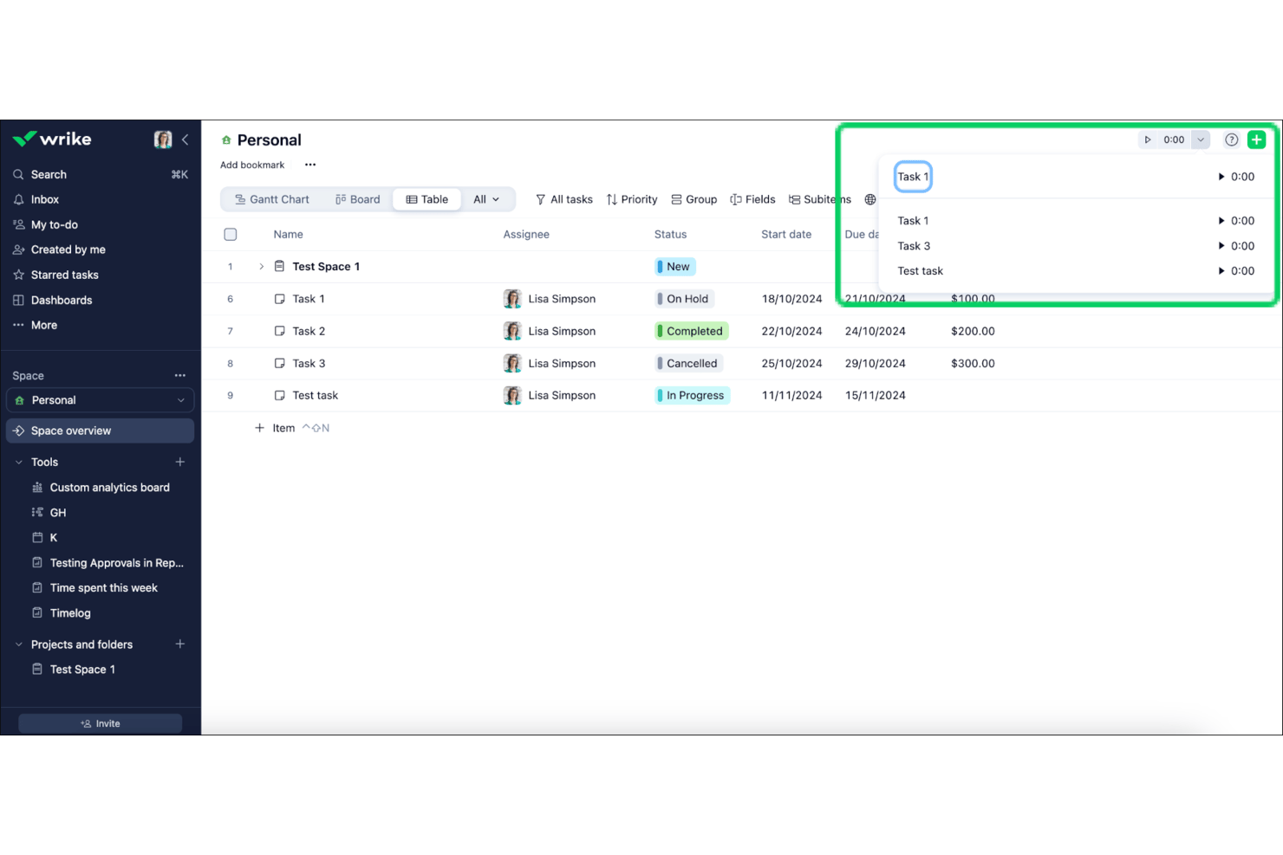1283x855 pixels.
Task: Open the help question mark icon
Action: pos(1231,139)
